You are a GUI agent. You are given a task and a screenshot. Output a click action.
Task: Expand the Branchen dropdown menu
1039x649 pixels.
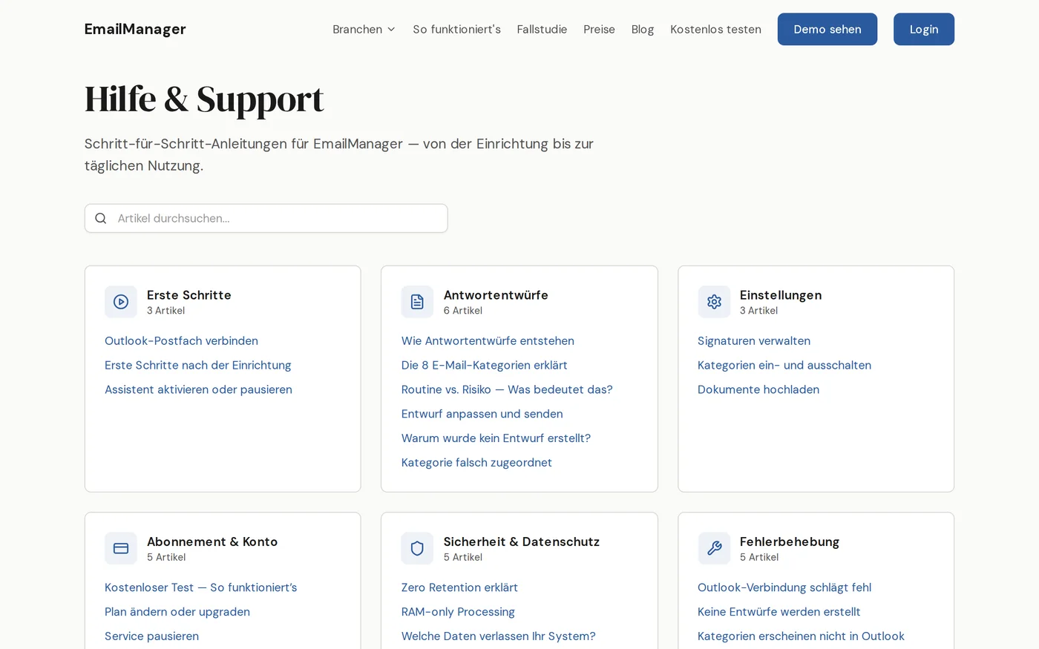(x=364, y=30)
